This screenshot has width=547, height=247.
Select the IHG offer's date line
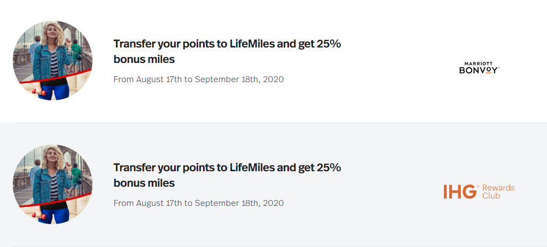click(x=199, y=203)
